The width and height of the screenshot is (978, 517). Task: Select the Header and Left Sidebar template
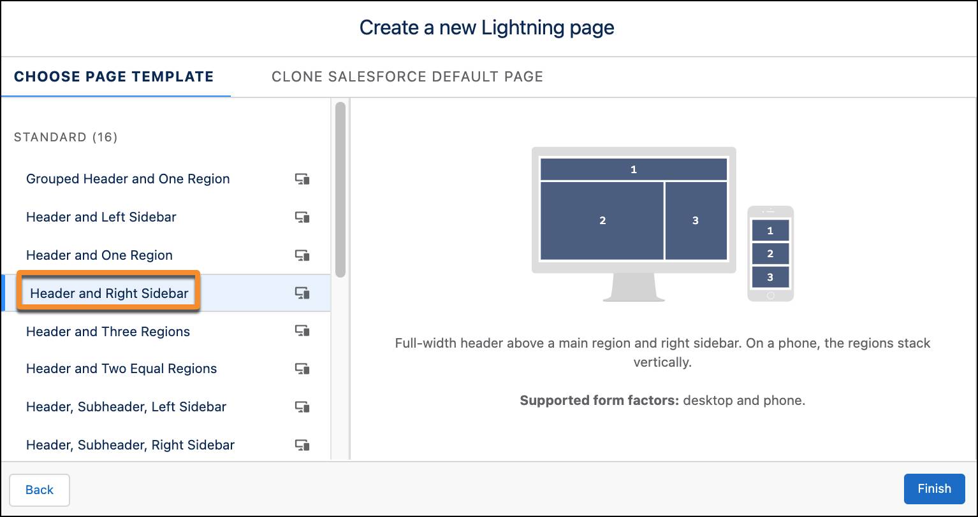[101, 217]
